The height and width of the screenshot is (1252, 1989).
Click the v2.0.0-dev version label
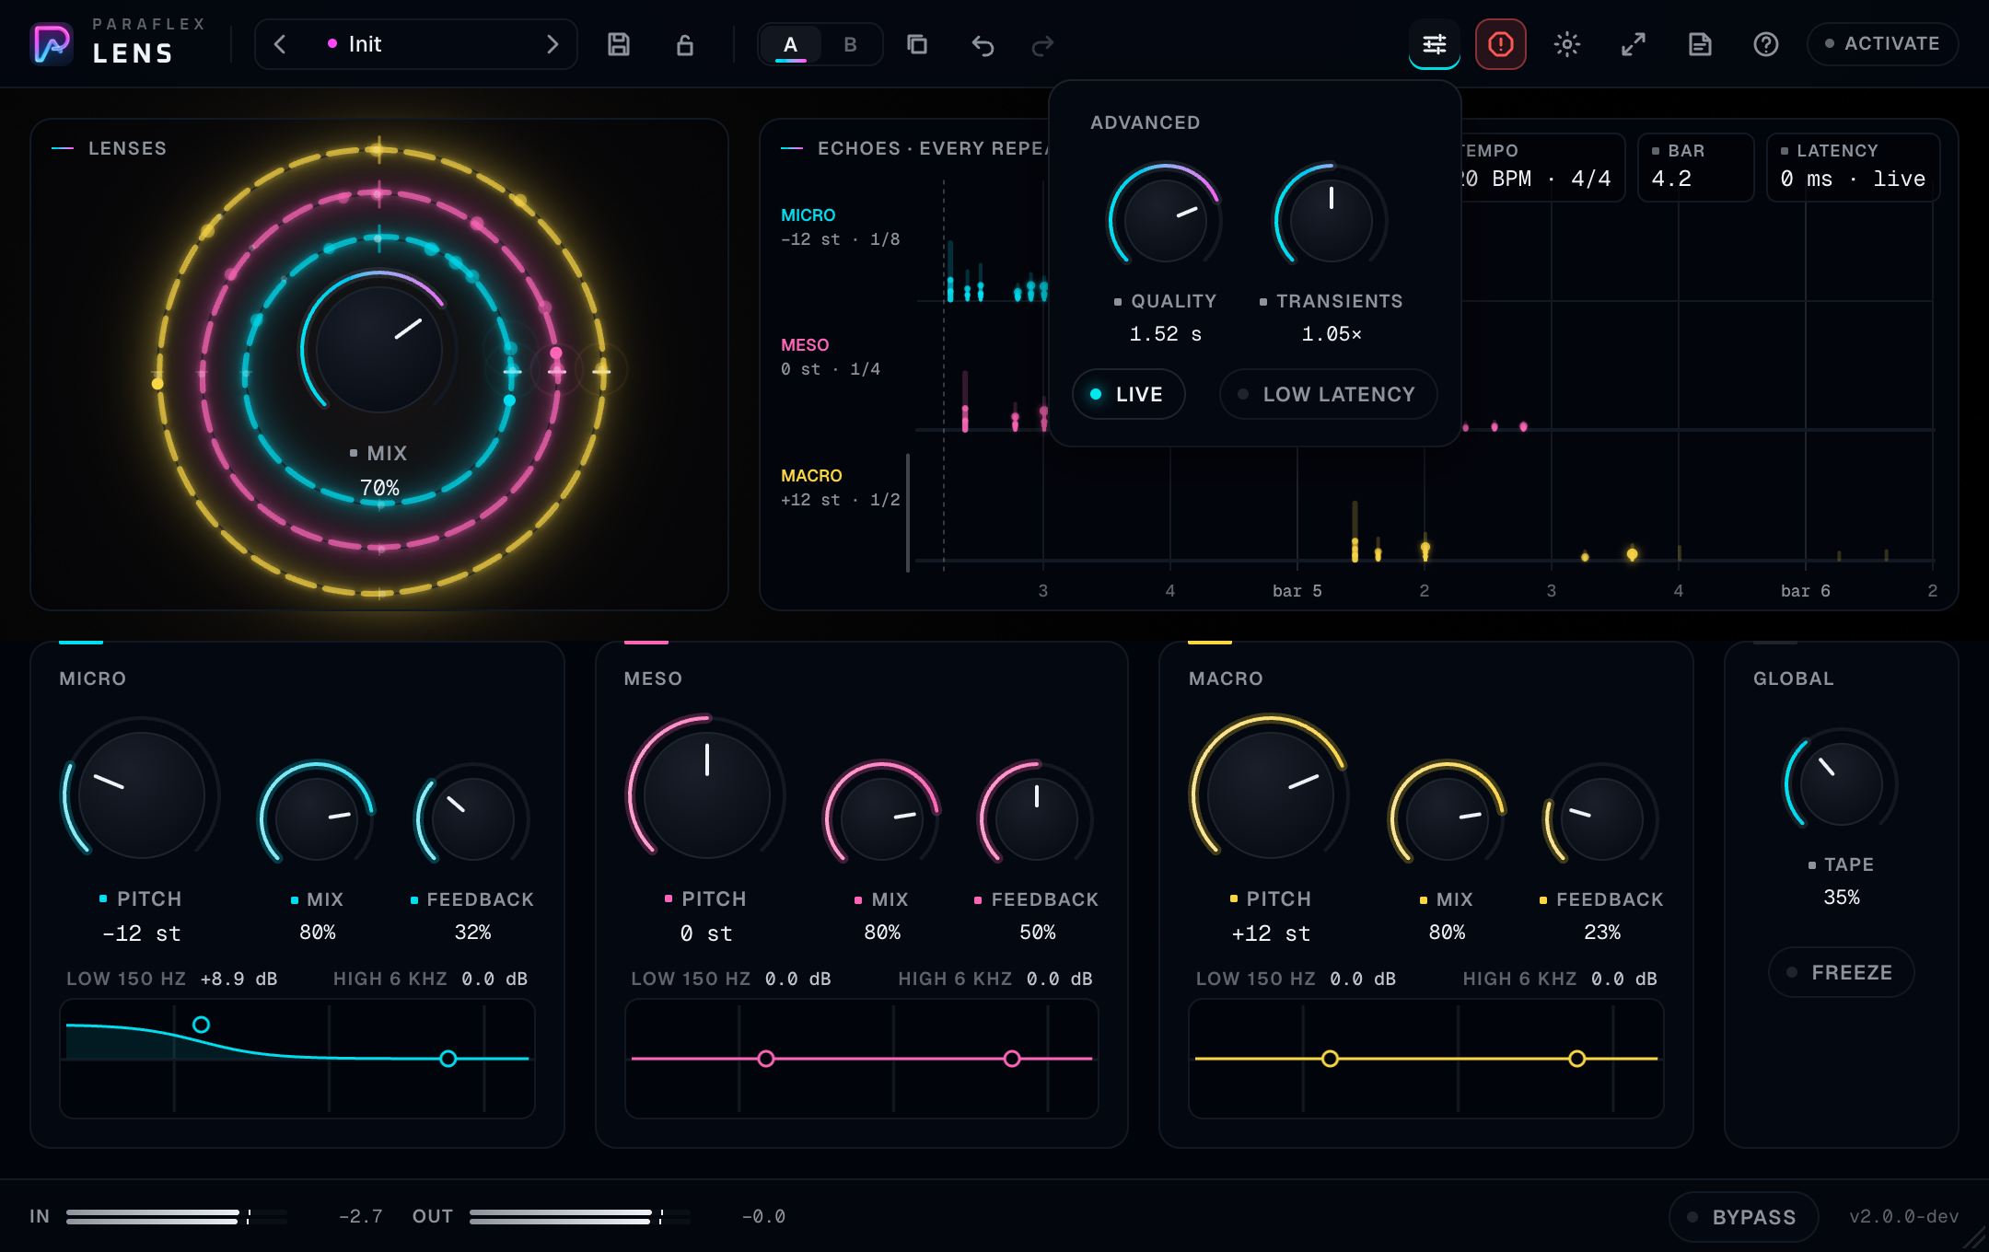point(1903,1217)
